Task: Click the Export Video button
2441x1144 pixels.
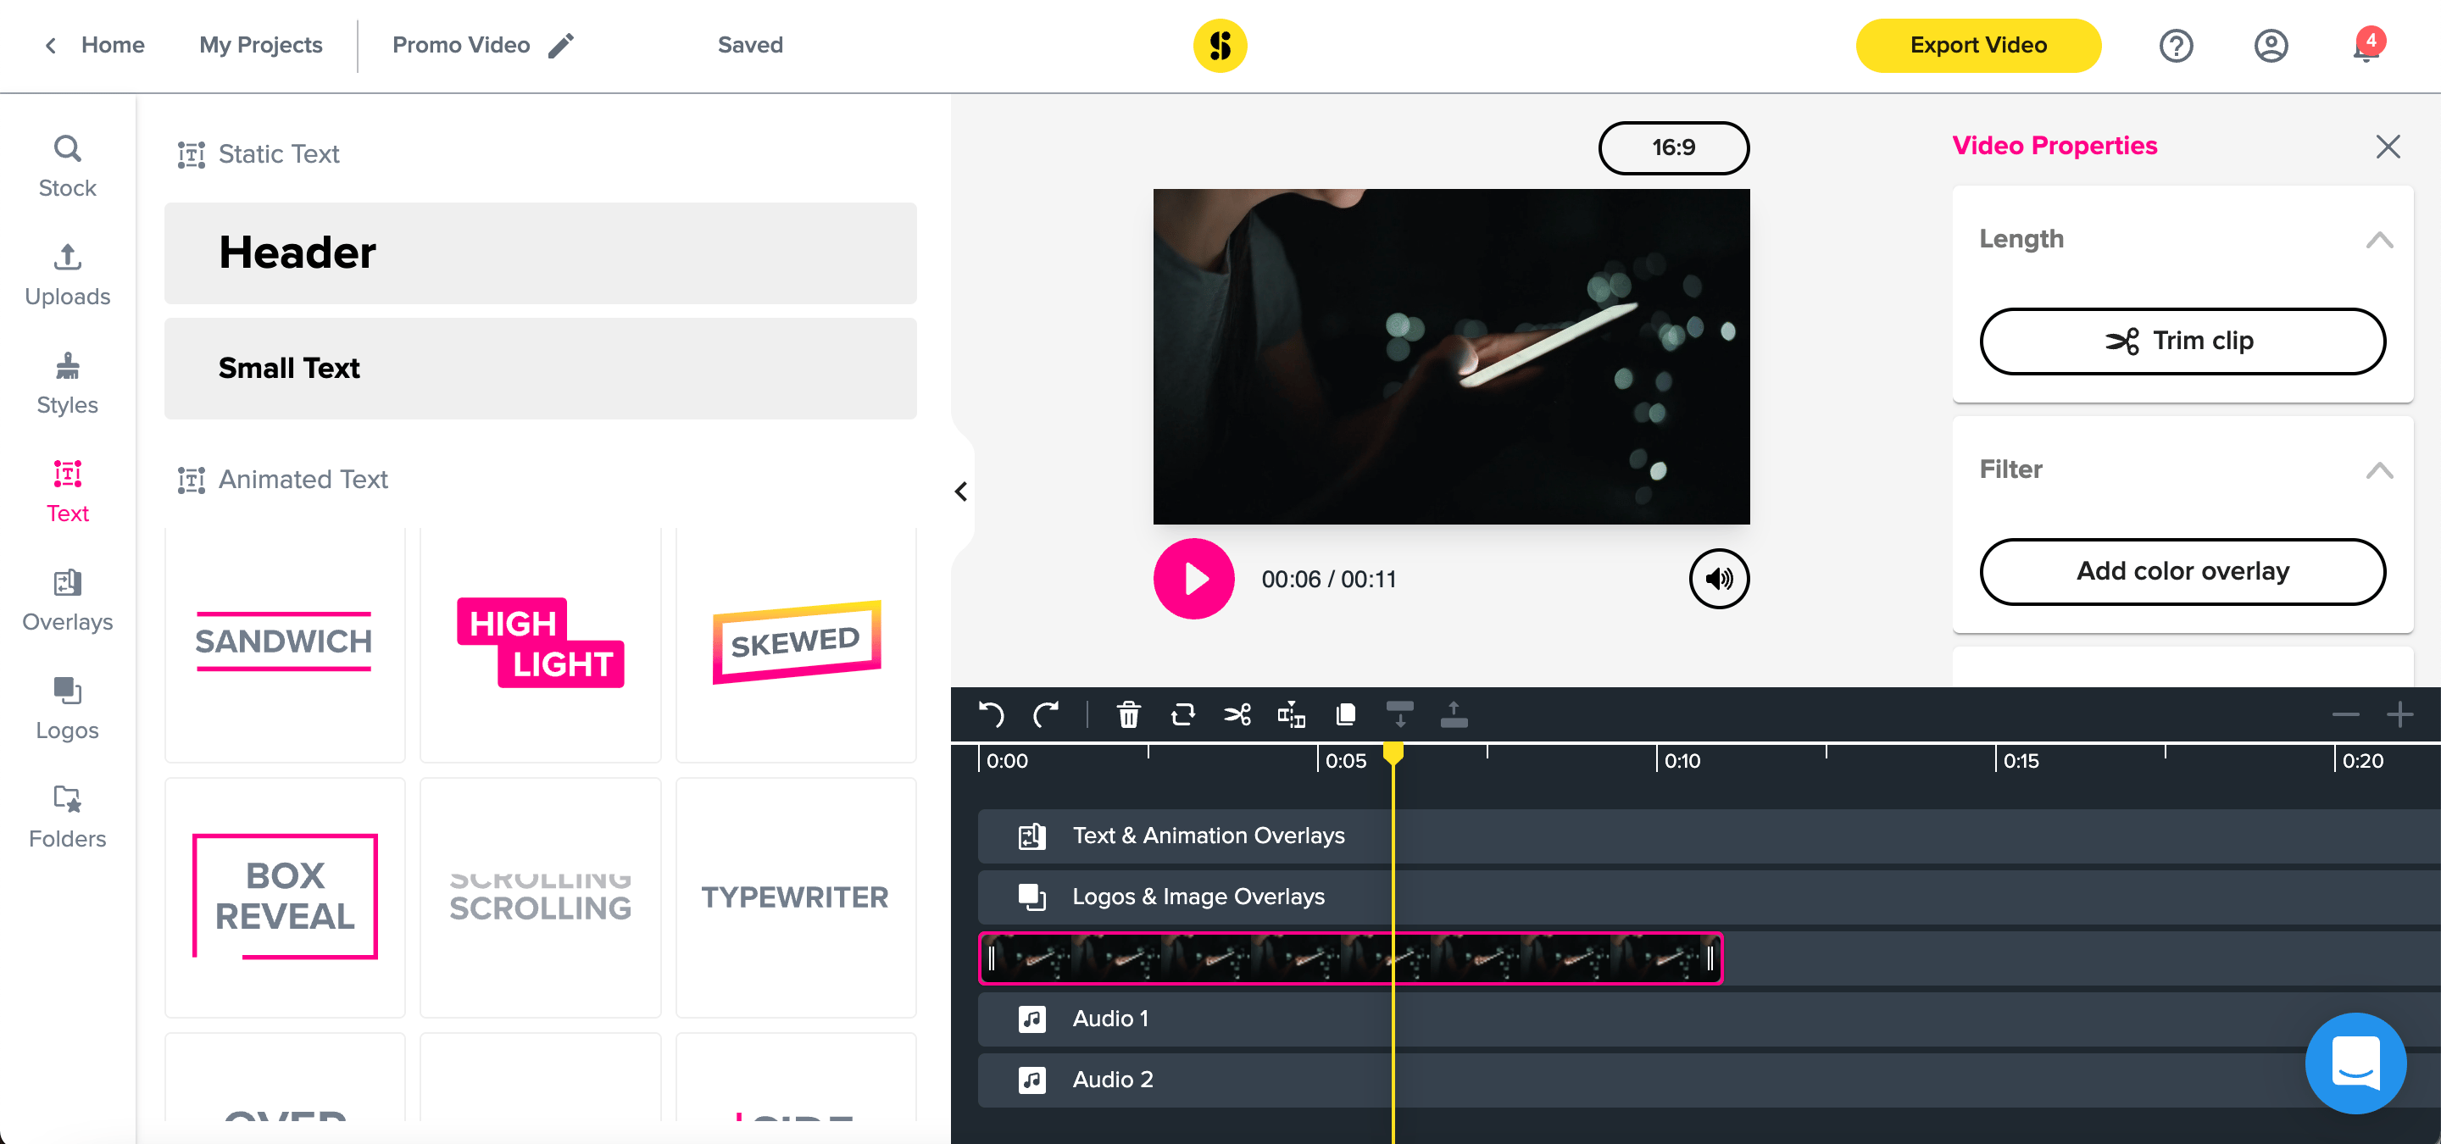Action: click(x=1977, y=46)
